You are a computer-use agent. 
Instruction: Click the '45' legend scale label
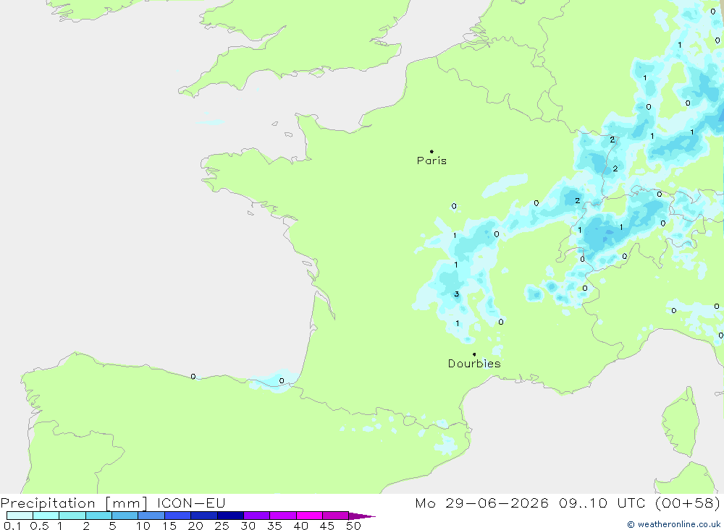tap(327, 526)
